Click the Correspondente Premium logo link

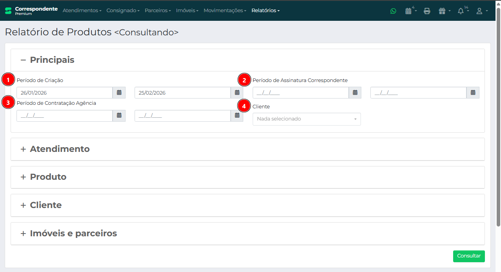[x=31, y=11]
